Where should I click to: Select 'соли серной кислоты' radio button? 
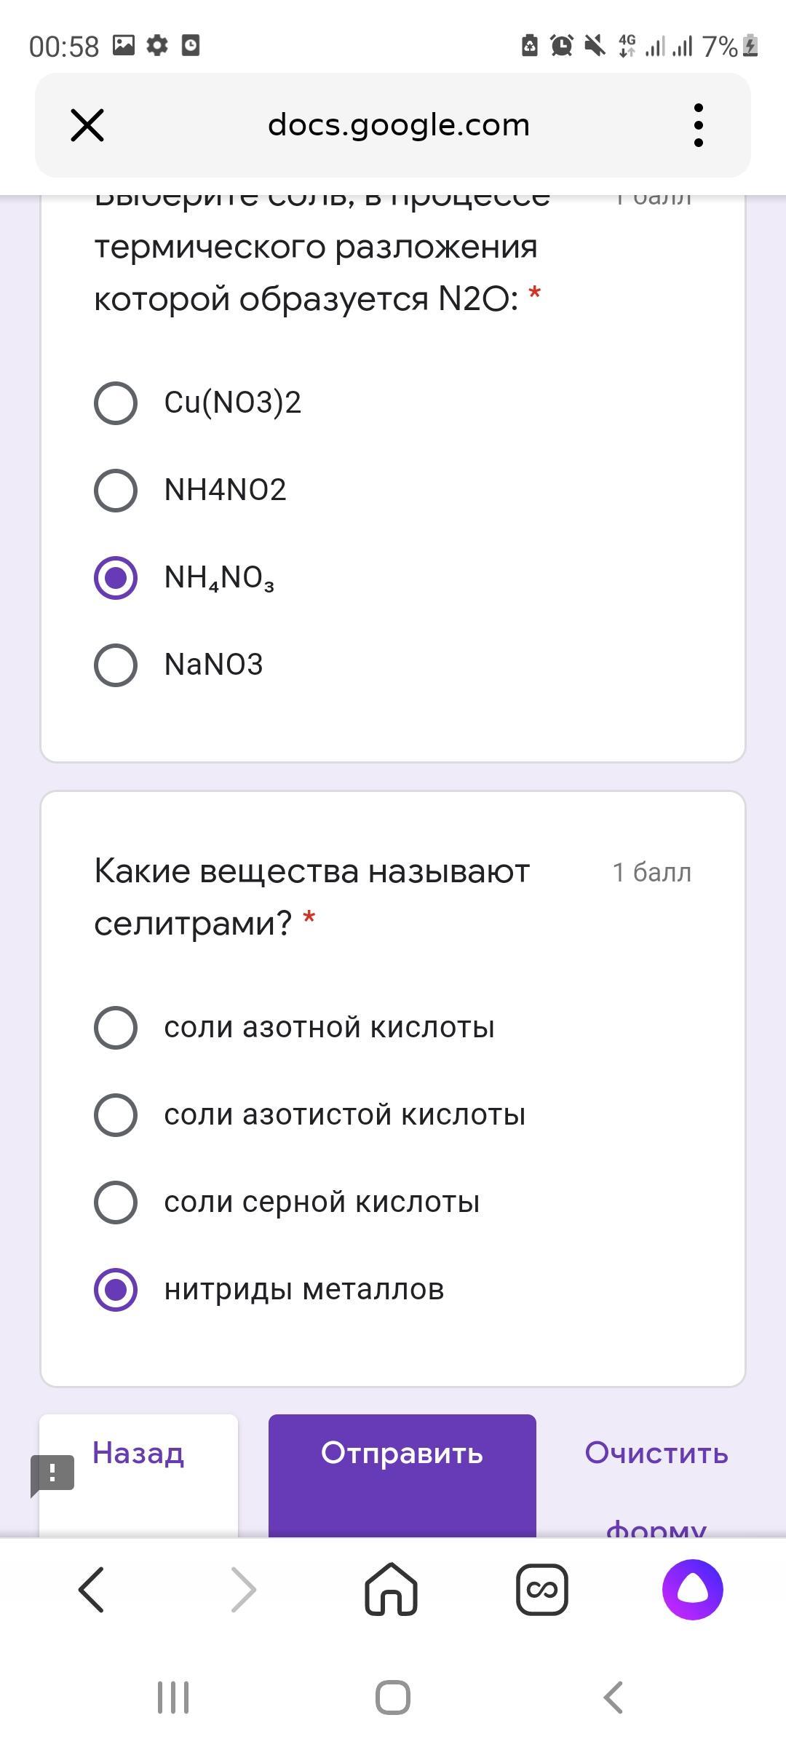[x=116, y=1202]
